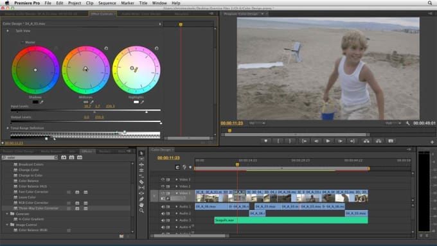The image size is (437, 246).
Task: Open the Sequence menu
Action: 107,3
